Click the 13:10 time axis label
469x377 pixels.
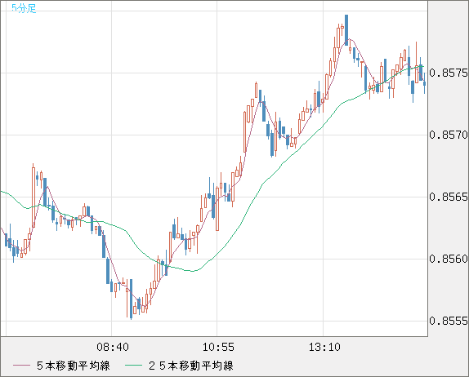[324, 347]
